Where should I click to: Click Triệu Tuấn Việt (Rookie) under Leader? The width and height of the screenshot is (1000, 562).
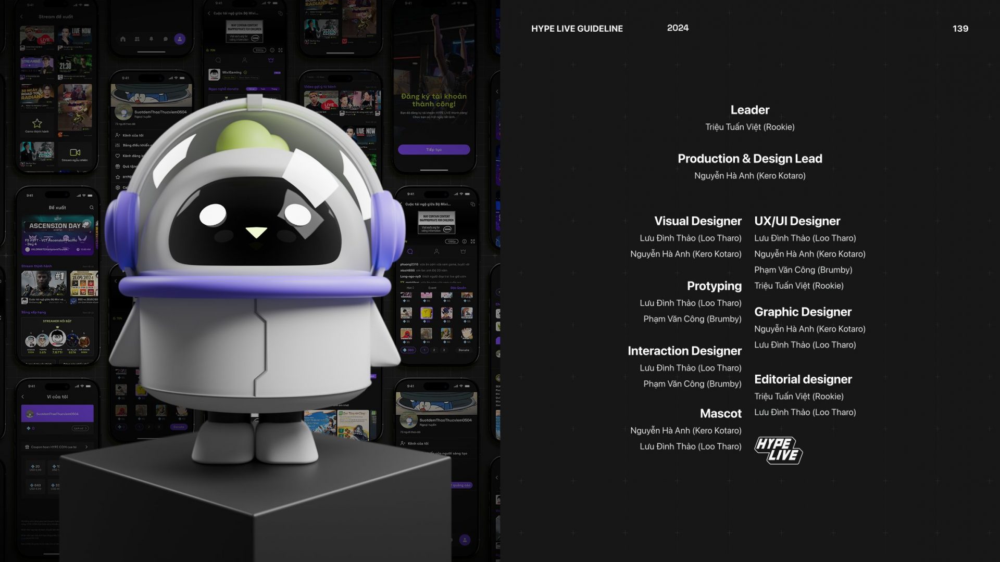(x=750, y=127)
